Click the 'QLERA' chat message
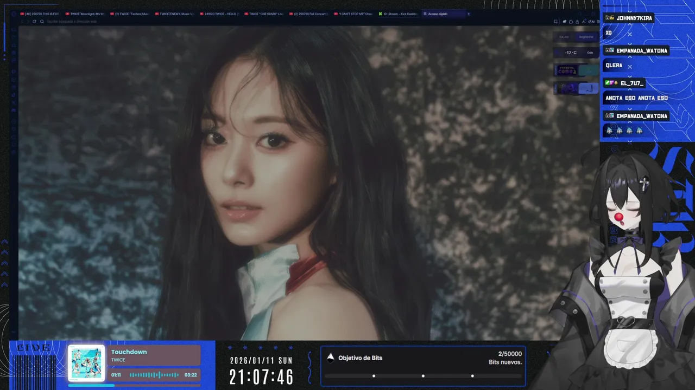695x390 pixels. [614, 66]
